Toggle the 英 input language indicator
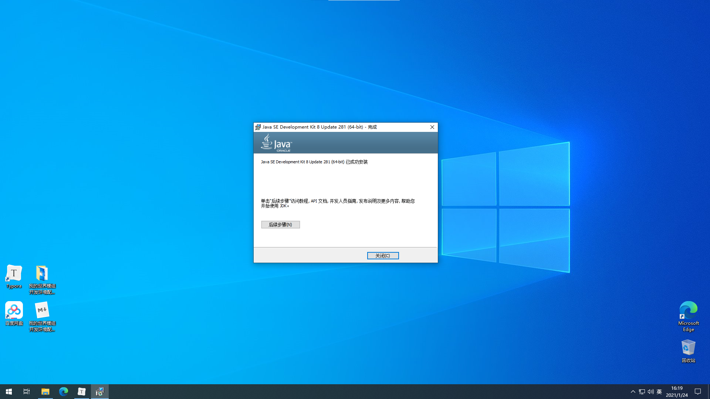The image size is (710, 399). (659, 392)
